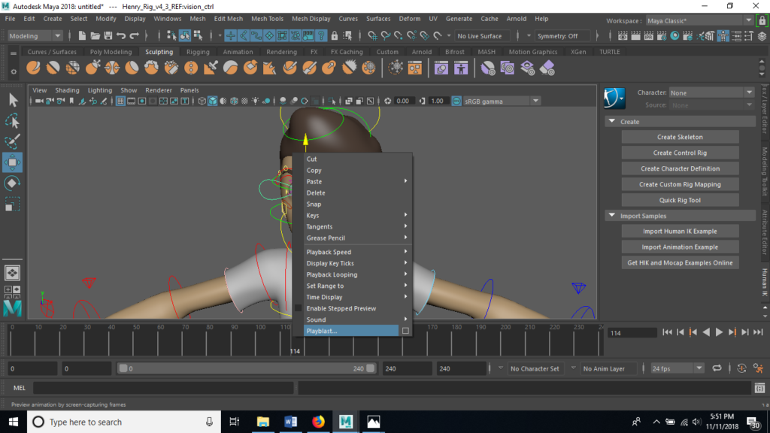Go to the end of playback range
The width and height of the screenshot is (770, 433).
(758, 332)
